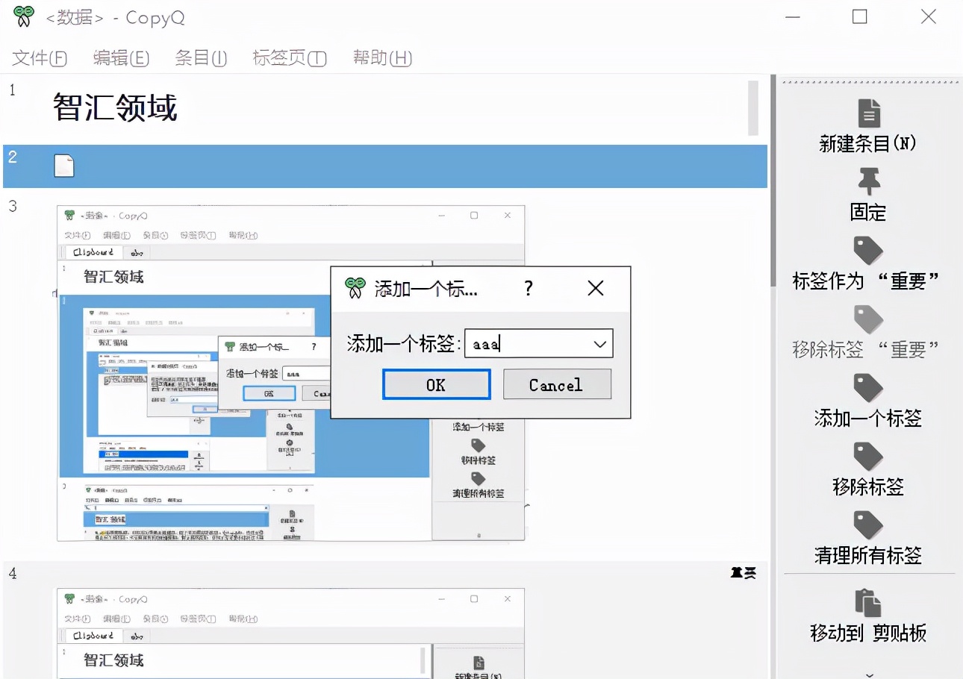Click the 新建条目(N) new item icon

867,113
